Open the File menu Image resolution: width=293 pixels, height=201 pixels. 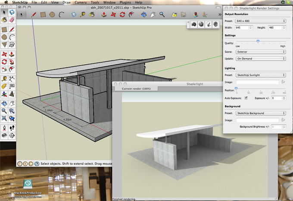[34, 3]
